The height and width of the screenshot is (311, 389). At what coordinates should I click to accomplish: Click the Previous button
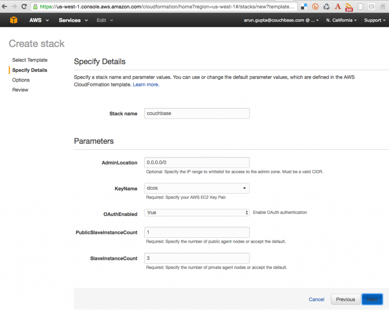point(345,299)
